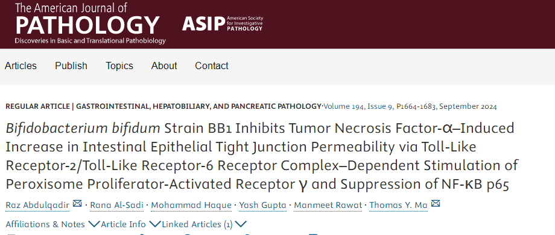Expand the Linked Articles (1) dropdown
The image size is (555, 235).
coord(205,224)
